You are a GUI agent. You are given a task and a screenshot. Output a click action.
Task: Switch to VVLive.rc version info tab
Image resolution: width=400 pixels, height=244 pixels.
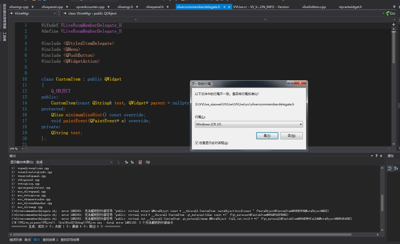[261, 7]
